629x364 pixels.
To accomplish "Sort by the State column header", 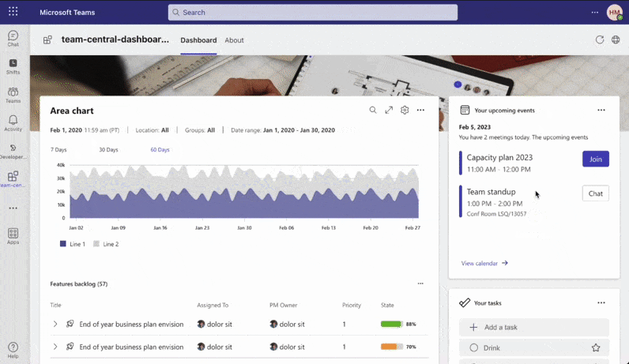I will pos(387,305).
